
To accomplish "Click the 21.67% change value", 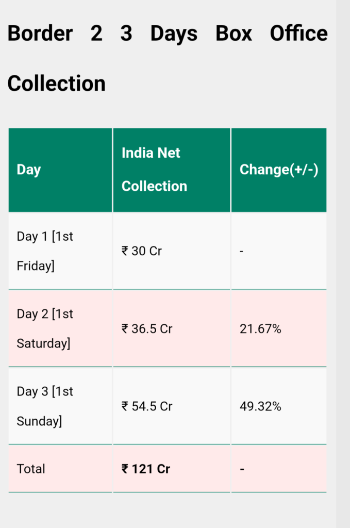I will [260, 329].
